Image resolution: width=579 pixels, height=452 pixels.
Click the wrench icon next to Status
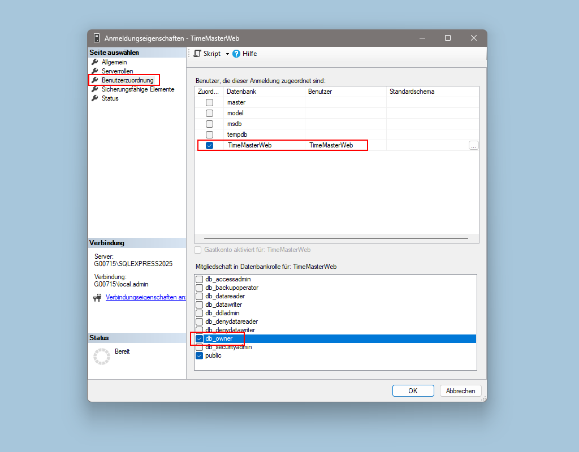tap(95, 98)
